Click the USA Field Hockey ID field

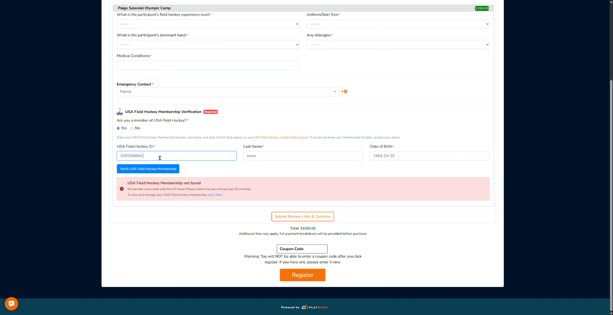point(177,156)
